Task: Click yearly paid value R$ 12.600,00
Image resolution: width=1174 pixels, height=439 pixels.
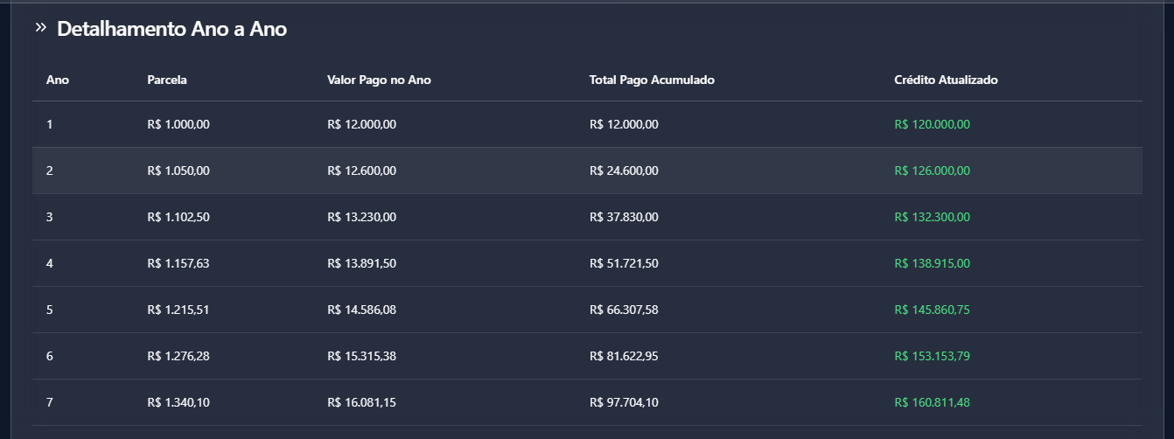Action: (x=361, y=171)
